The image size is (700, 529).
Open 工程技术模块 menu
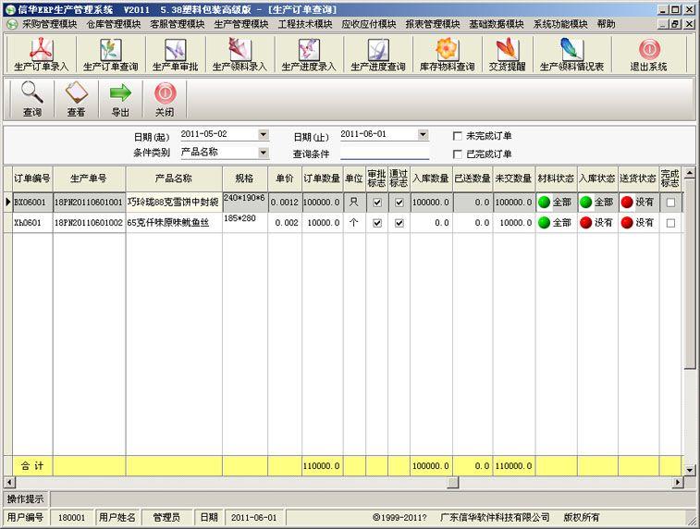[305, 24]
